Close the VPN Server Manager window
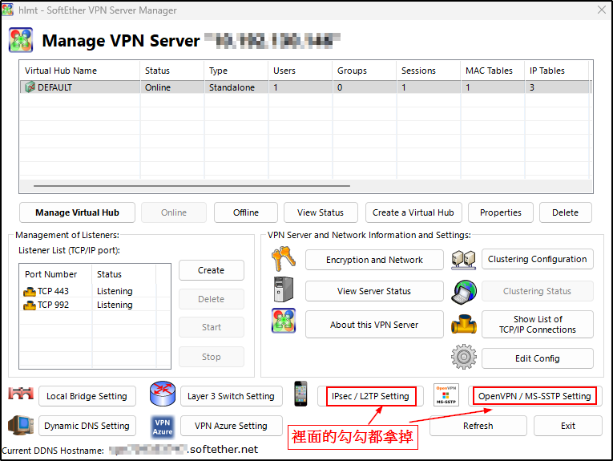 click(x=602, y=10)
